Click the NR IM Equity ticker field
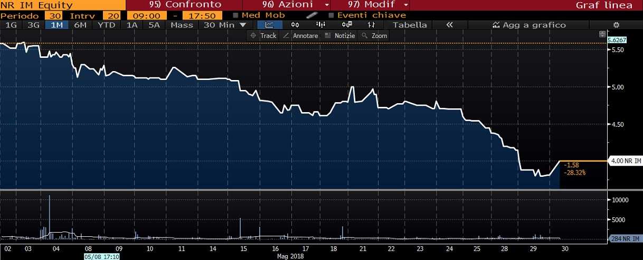Screen dimensions: 643x260 click(63, 5)
